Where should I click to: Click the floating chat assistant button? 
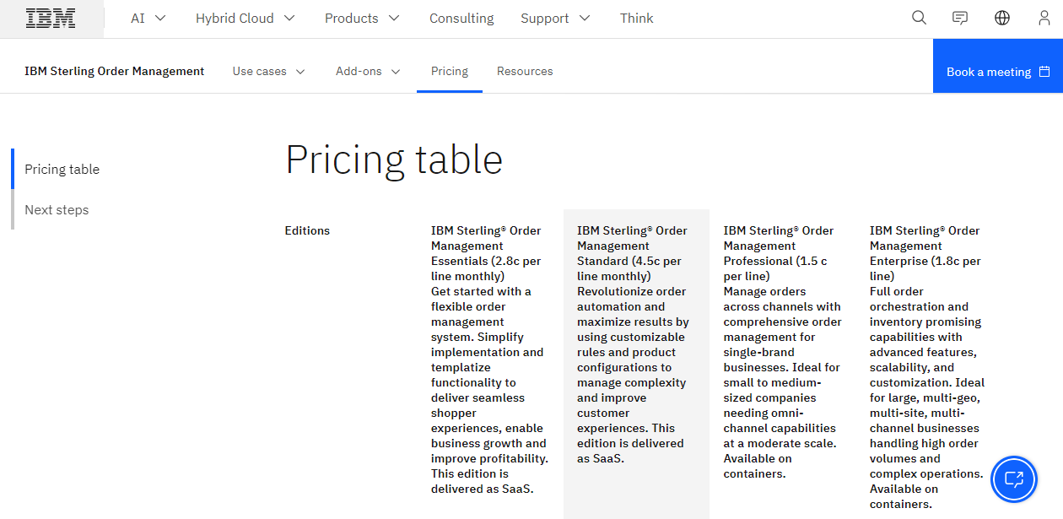click(1013, 479)
